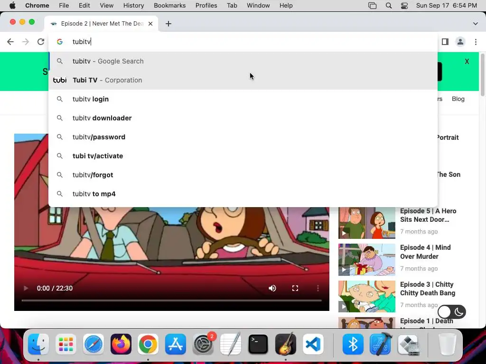The width and height of the screenshot is (486, 364).
Task: Open Xcode from the Dock
Action: pos(380,344)
